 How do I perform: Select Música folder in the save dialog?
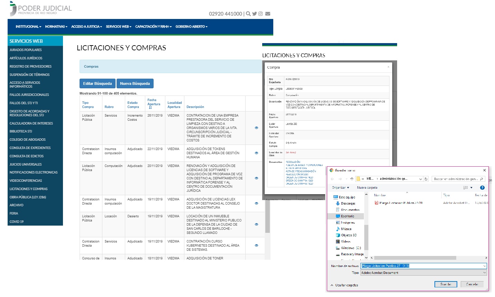[x=343, y=229]
